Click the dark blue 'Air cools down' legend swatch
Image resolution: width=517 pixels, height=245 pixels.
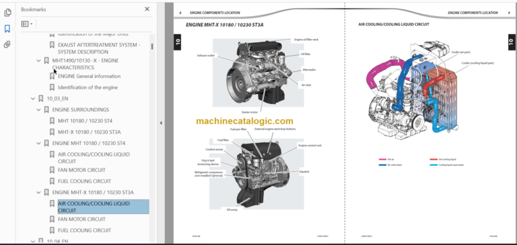coord(382,164)
